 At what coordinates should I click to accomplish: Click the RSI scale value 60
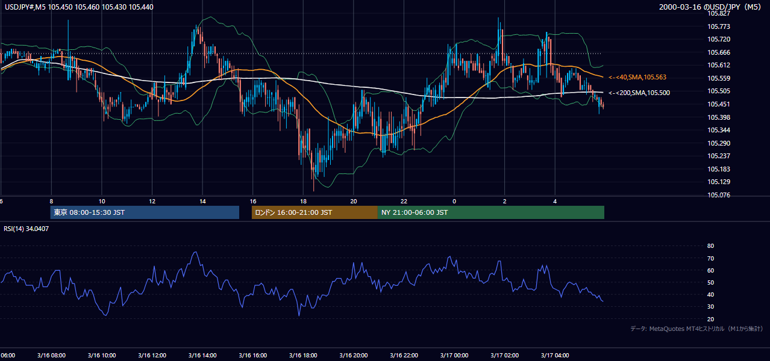click(710, 270)
